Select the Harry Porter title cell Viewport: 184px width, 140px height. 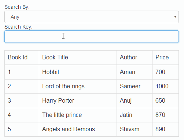click(x=78, y=101)
